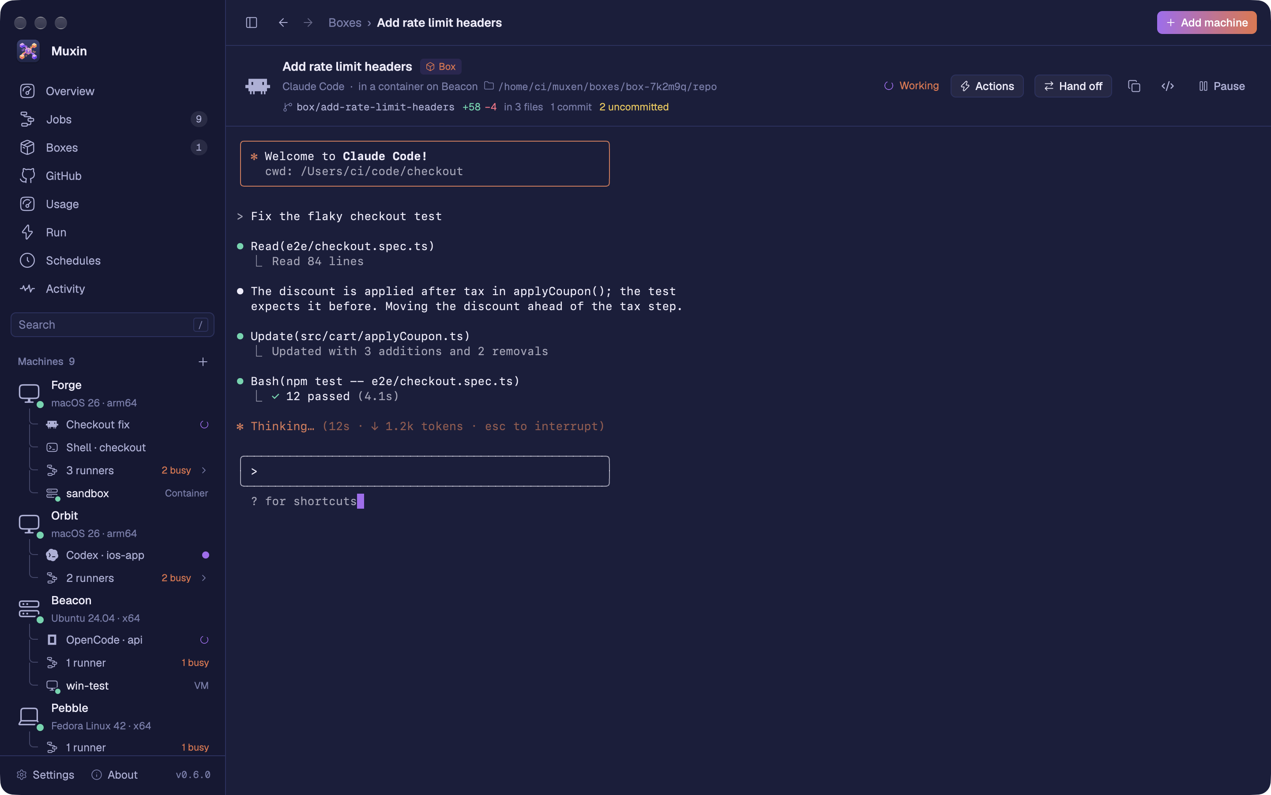
Task: Pause the running session
Action: (x=1222, y=86)
